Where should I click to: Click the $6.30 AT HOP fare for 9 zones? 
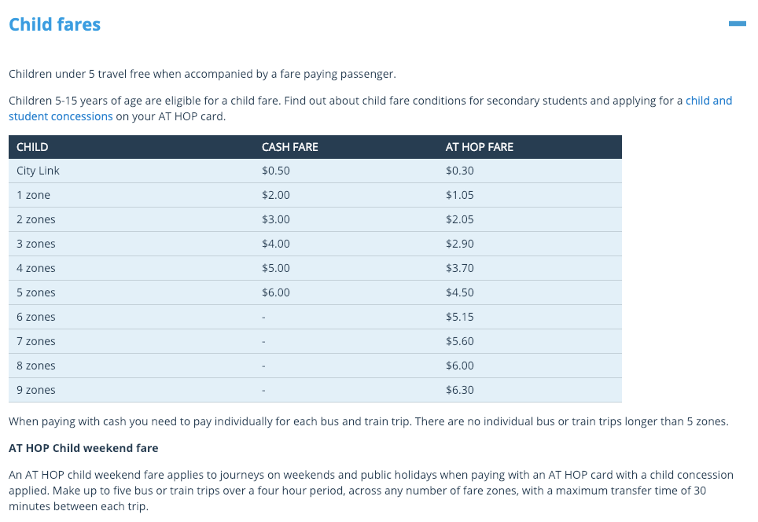[x=460, y=390]
